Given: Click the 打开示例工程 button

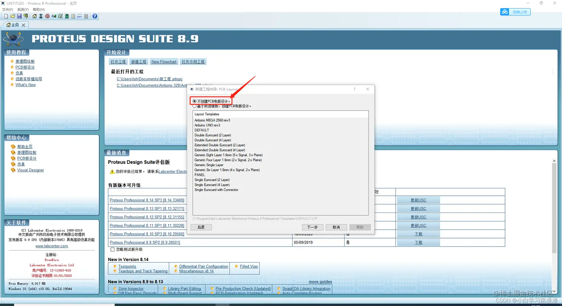Looking at the screenshot, I should (x=193, y=62).
